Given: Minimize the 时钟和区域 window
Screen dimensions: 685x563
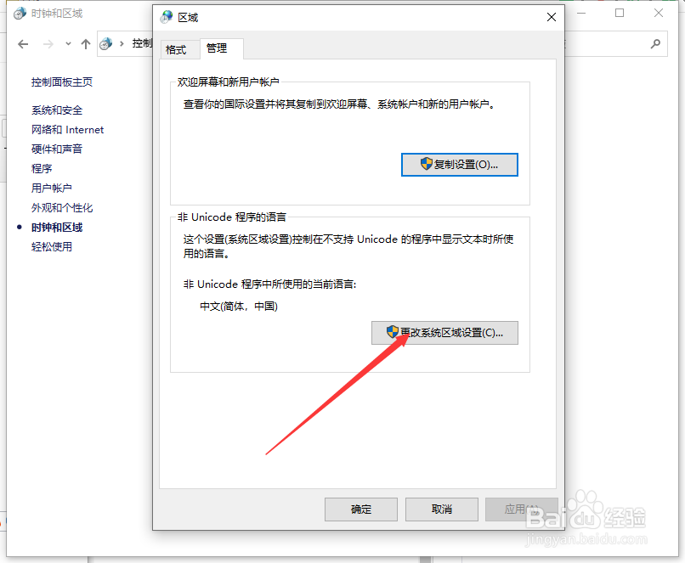Looking at the screenshot, I should [581, 13].
